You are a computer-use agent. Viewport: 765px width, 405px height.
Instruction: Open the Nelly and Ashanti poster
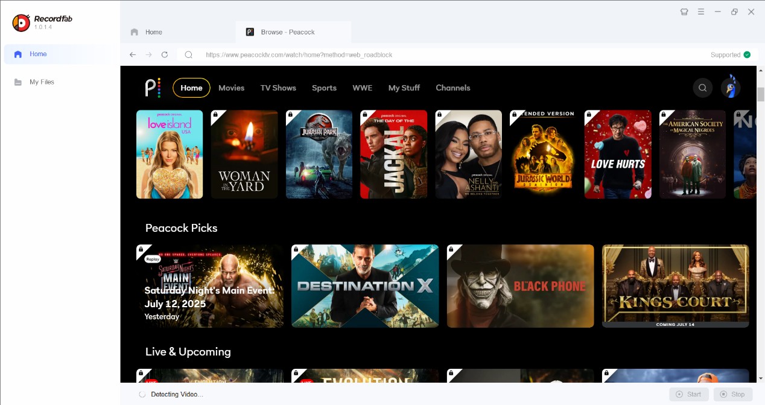(469, 155)
